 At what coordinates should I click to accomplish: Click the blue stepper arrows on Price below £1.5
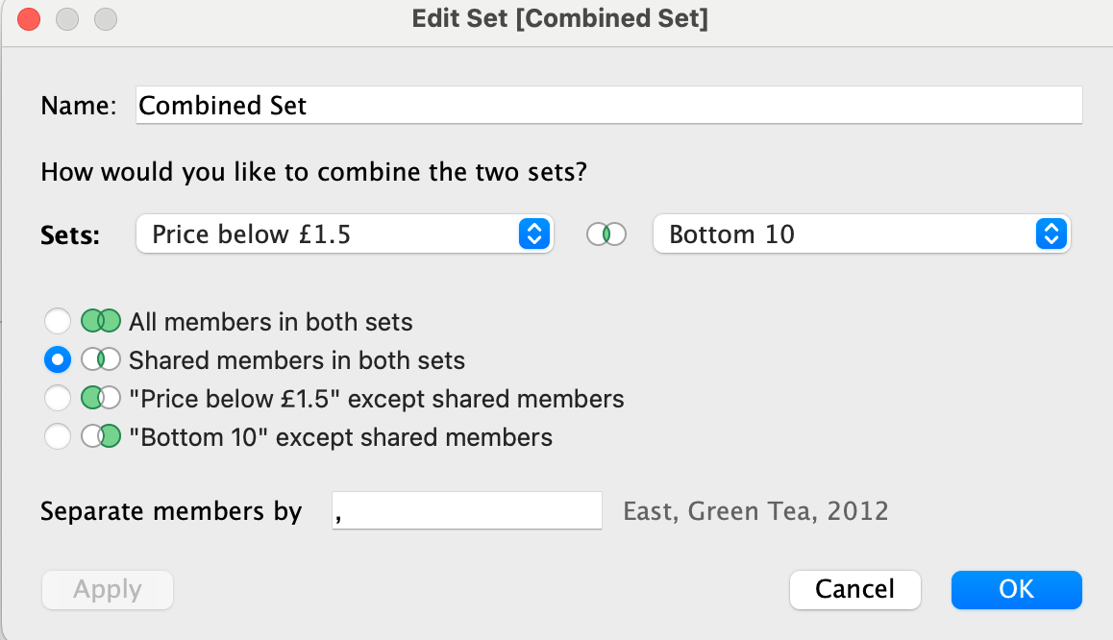click(534, 234)
